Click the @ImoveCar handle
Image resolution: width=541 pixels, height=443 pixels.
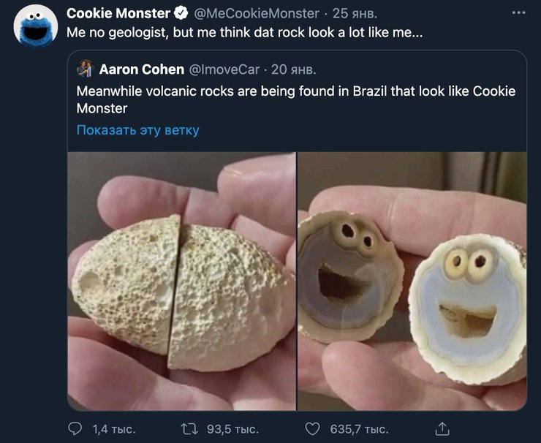224,69
